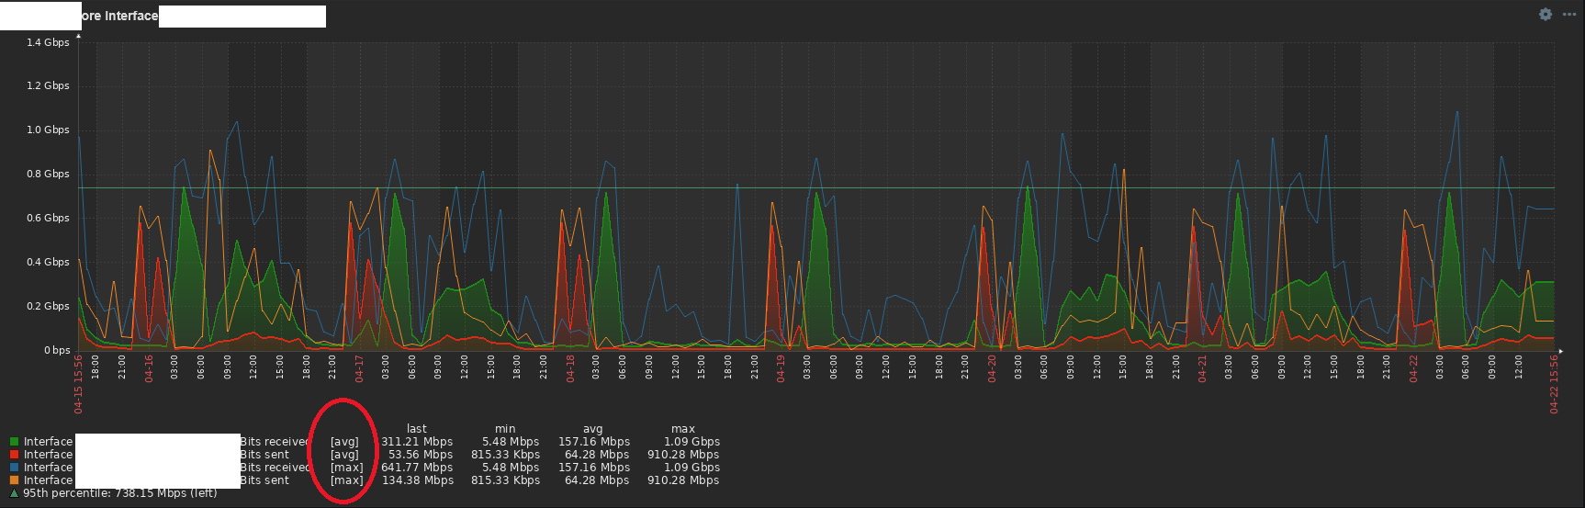Click the 1.4 Gbps y-axis label
The image size is (1585, 508).
(x=48, y=42)
